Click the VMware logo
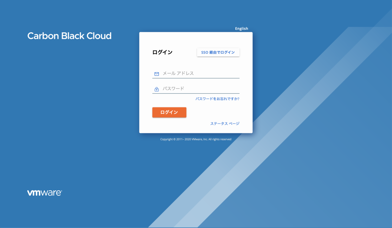Screen dimensions: 392x228 [45, 193]
